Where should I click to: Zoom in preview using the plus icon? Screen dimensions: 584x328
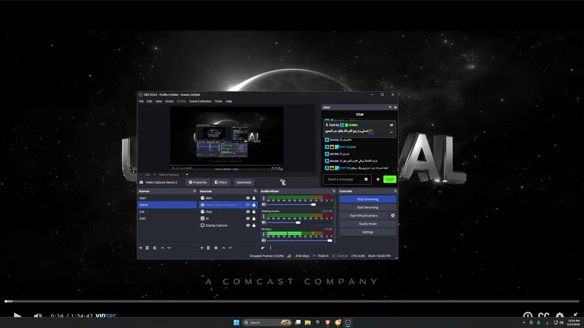pyautogui.click(x=155, y=174)
